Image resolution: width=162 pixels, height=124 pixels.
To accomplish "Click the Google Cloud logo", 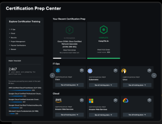I will (x=125, y=100).
